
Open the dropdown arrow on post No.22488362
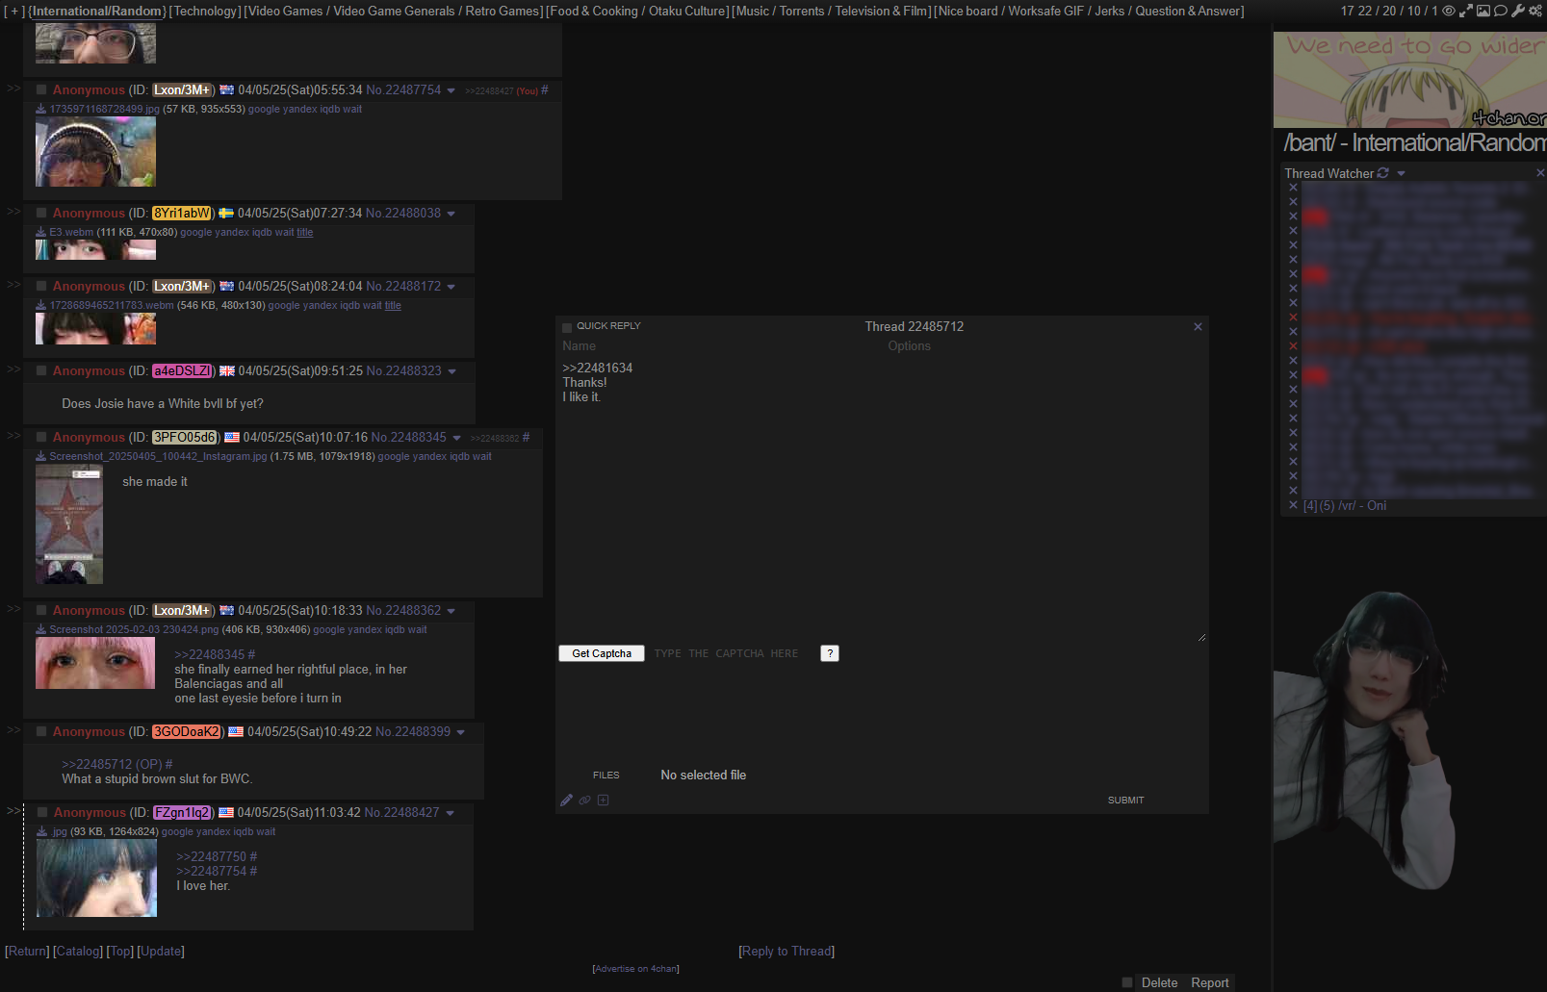pyautogui.click(x=451, y=611)
